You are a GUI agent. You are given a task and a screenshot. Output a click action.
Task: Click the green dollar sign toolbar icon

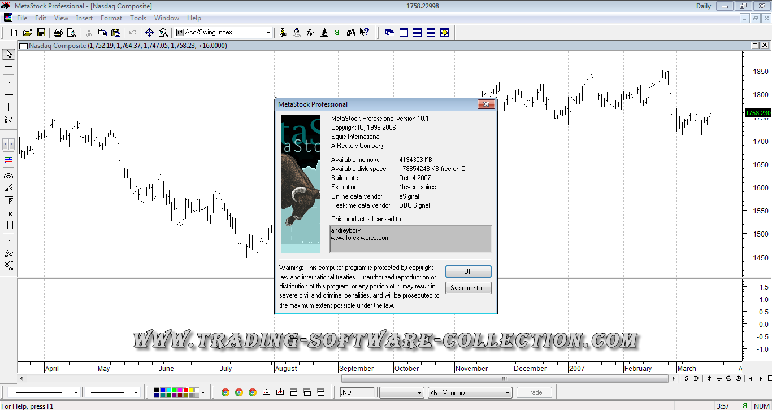pyautogui.click(x=337, y=33)
